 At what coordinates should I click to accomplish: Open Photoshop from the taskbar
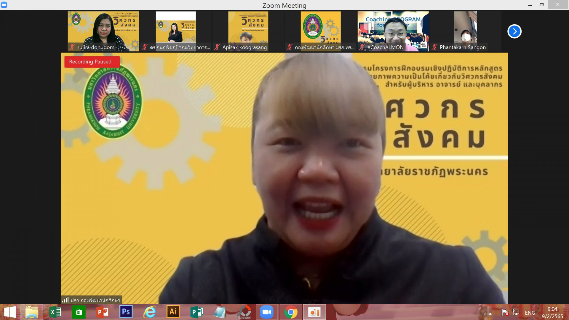coord(126,312)
